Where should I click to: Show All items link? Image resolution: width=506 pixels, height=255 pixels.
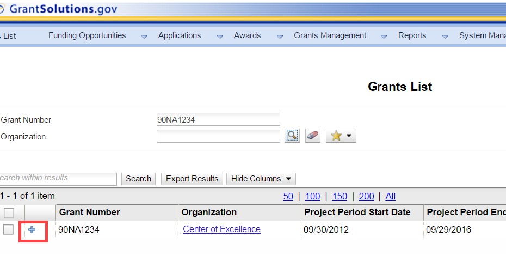[390, 196]
